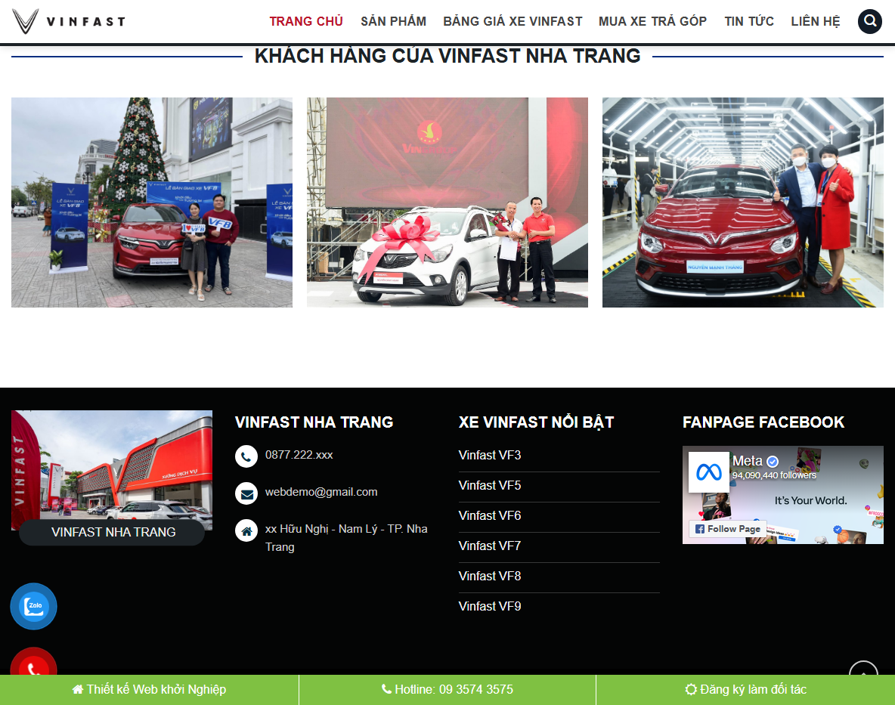Screen dimensions: 895x705
Task: Click the envelope icon beside webdemo@gmail.com
Action: pyautogui.click(x=246, y=493)
